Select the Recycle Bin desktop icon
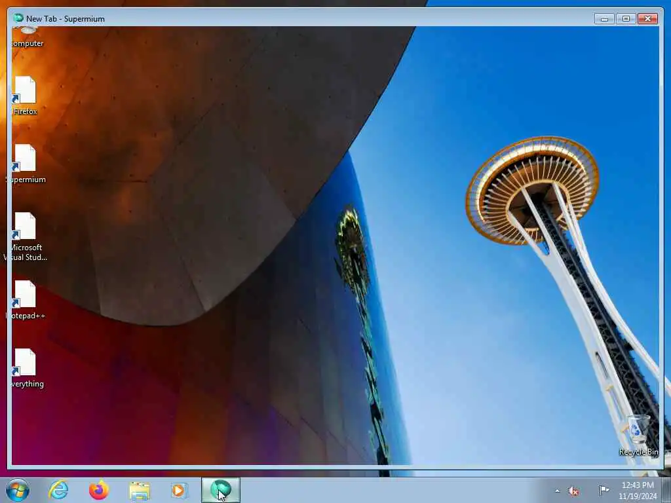This screenshot has height=503, width=671. tap(638, 436)
